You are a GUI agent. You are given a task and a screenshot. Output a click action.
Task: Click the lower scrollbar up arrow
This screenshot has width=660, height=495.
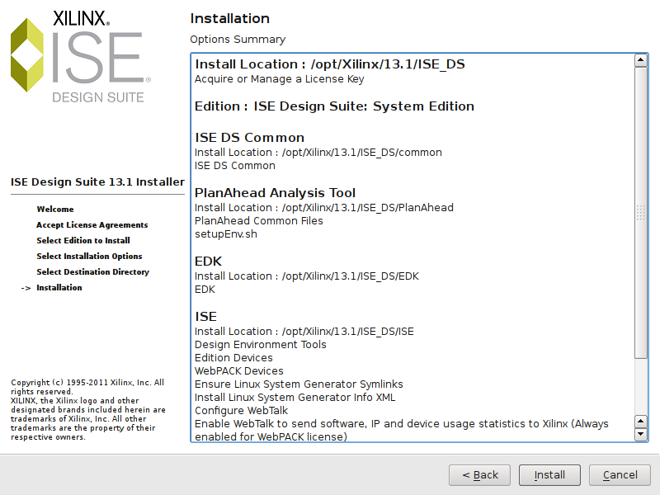tap(641, 421)
